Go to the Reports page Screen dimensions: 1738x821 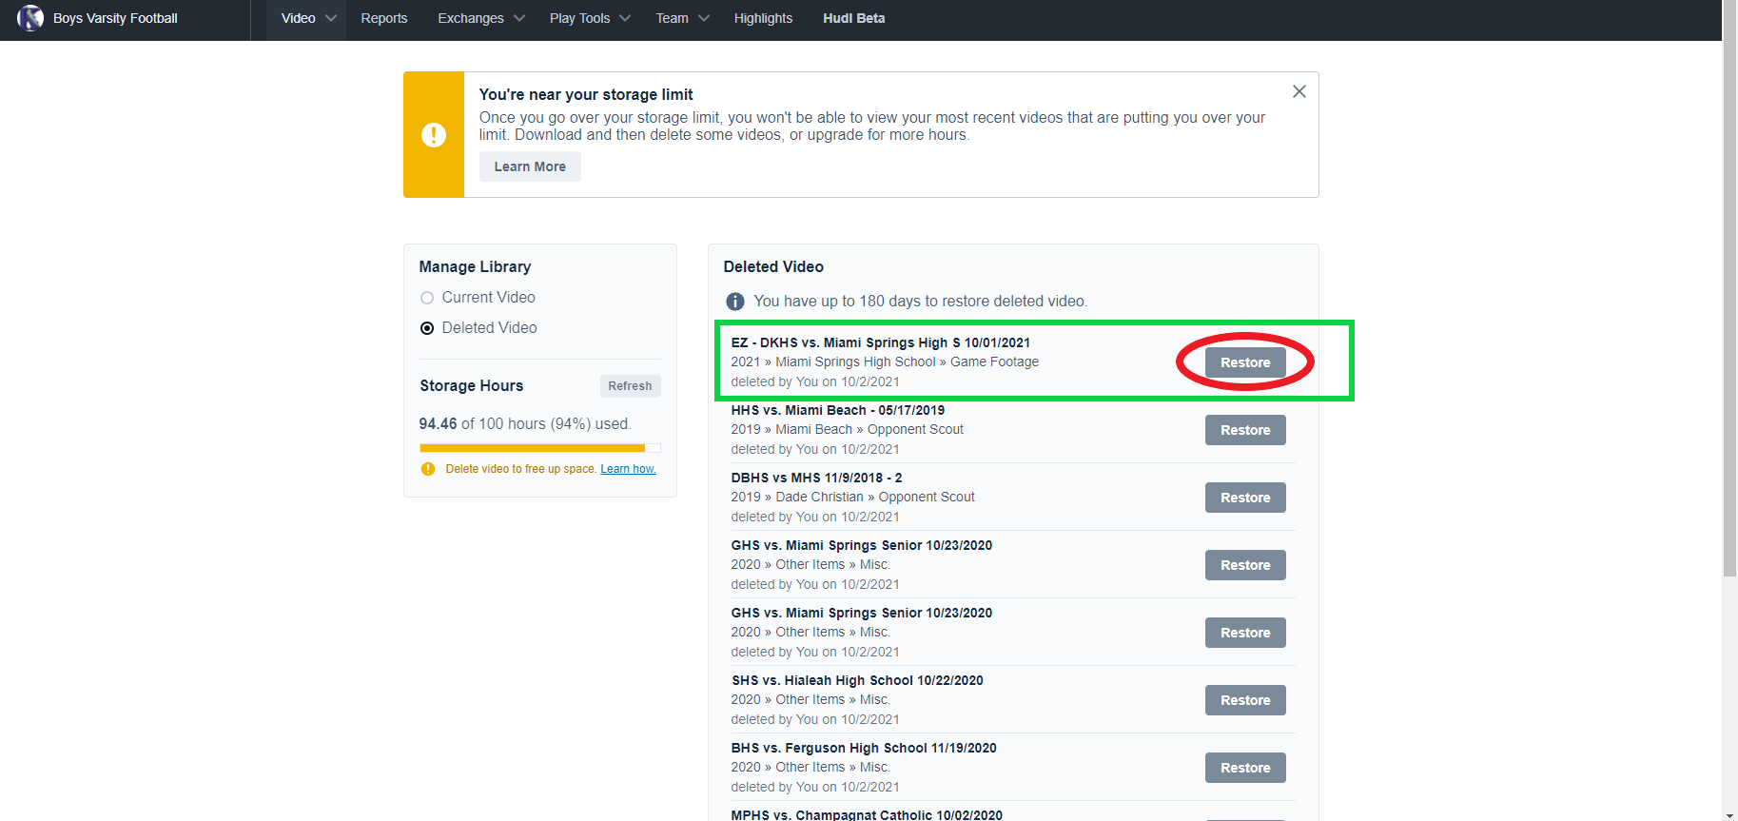384,18
